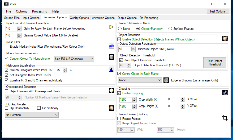Switch to Quality Options tab
233x140 pixels.
[x=79, y=18]
